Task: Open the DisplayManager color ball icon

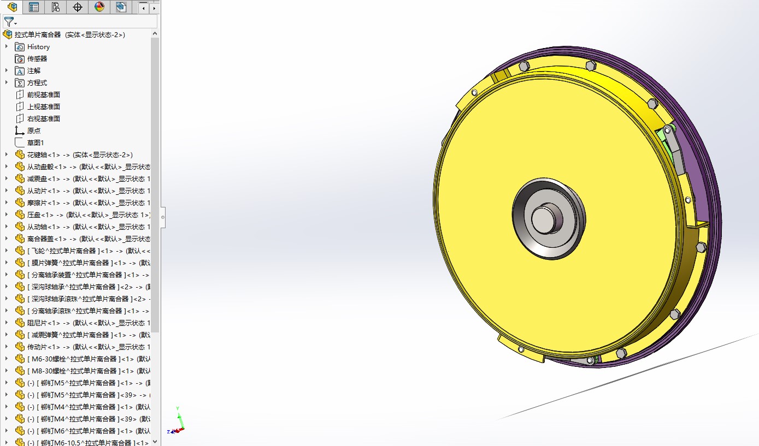Action: pos(99,7)
